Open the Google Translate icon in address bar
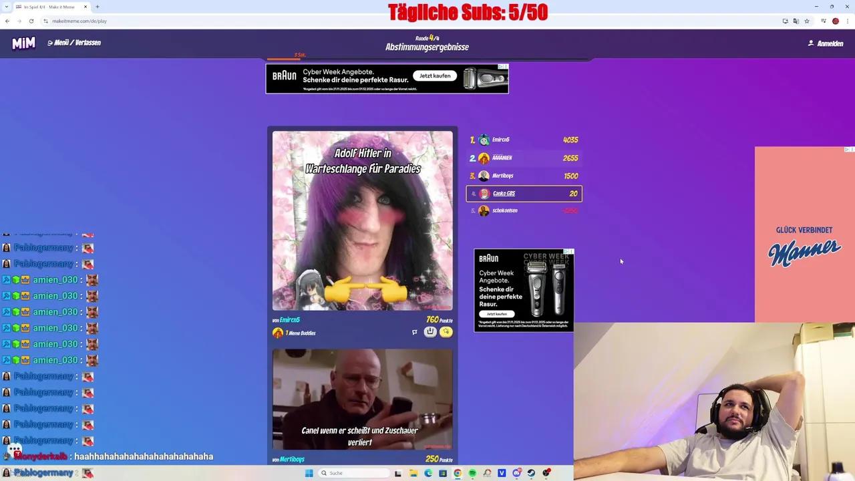Screen dimensions: 855x481 coord(795,21)
